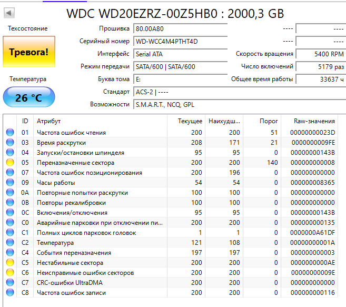Click the power-on count field 5179 раз

tap(321, 67)
